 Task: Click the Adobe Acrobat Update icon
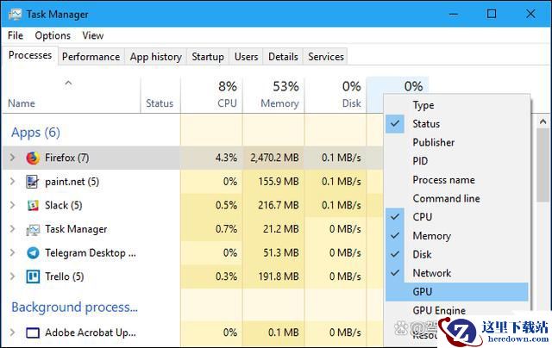[x=33, y=332]
